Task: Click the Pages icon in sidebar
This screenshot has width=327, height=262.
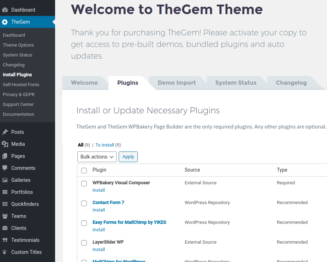Action: pyautogui.click(x=5, y=156)
